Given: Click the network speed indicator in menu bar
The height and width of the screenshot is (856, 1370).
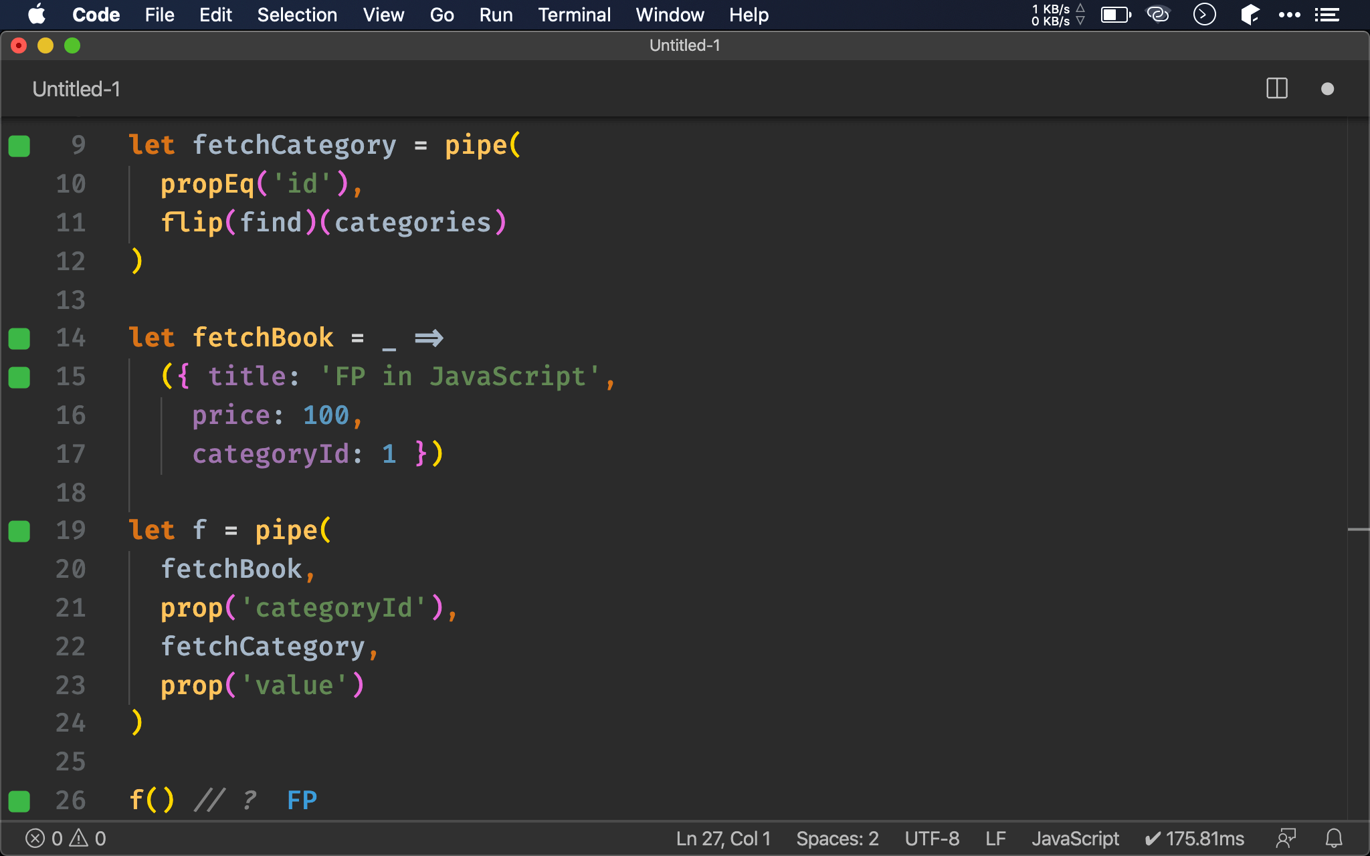Looking at the screenshot, I should [1058, 15].
